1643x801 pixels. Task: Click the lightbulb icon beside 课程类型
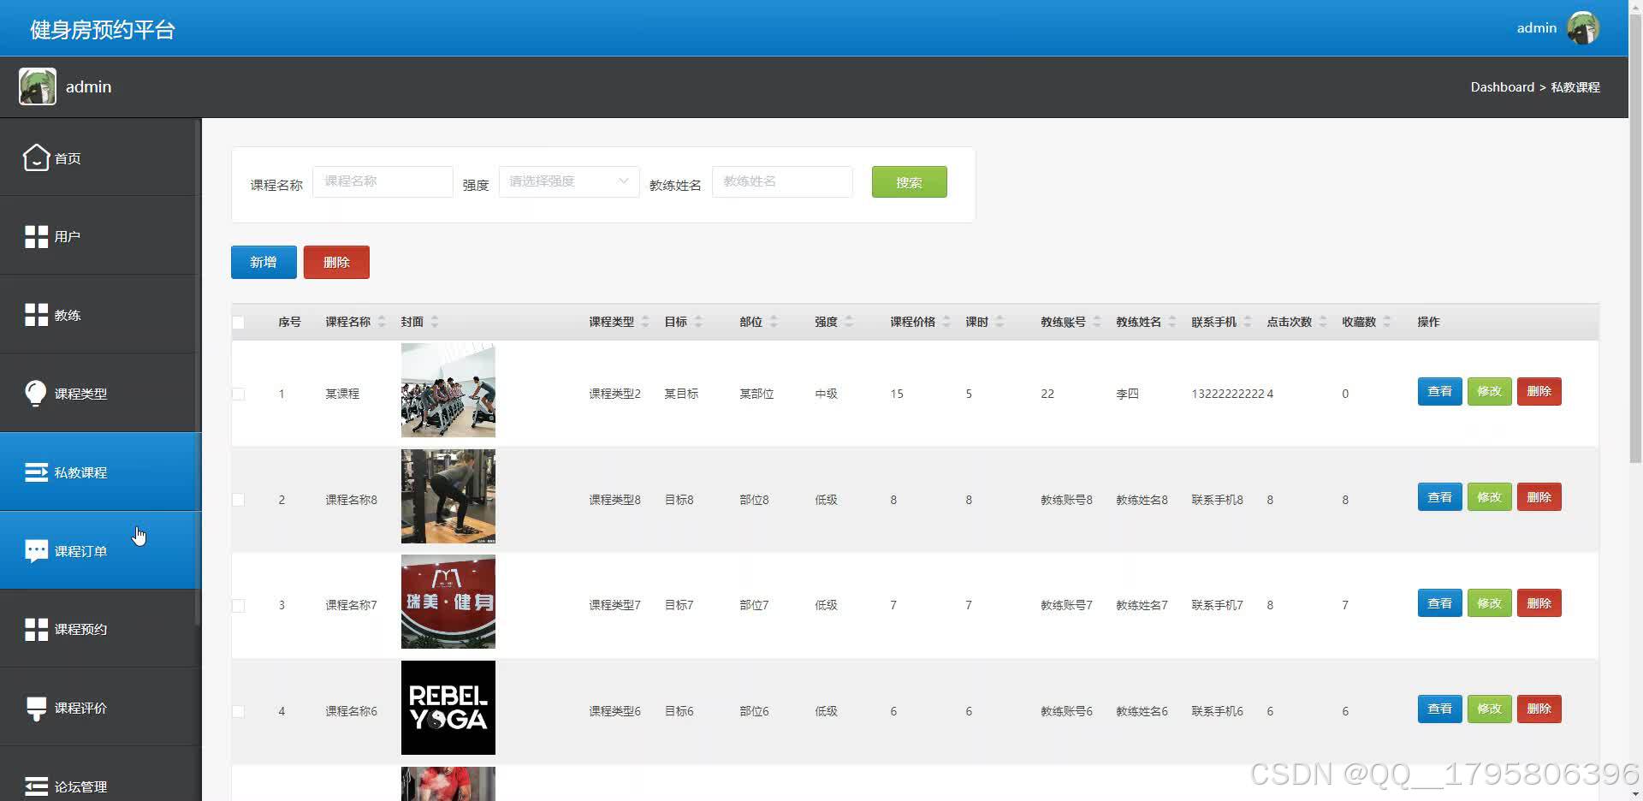(36, 393)
